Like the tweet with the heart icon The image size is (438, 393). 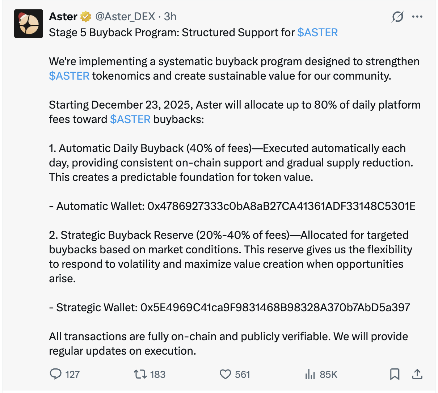[225, 374]
